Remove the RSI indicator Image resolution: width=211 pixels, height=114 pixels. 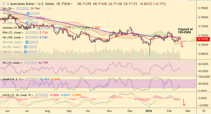pyautogui.click(x=35, y=63)
